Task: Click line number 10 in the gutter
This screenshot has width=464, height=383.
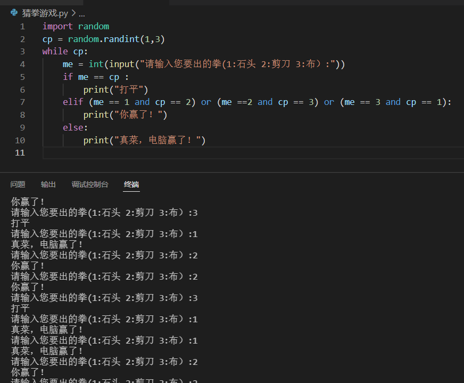Action: click(20, 140)
